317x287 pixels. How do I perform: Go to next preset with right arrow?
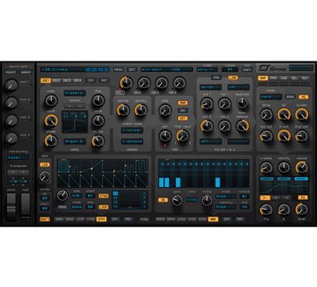[104, 69]
